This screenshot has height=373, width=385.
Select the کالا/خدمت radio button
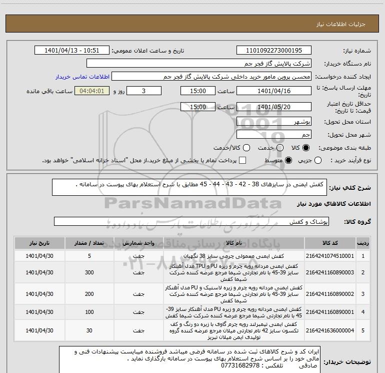point(246,148)
